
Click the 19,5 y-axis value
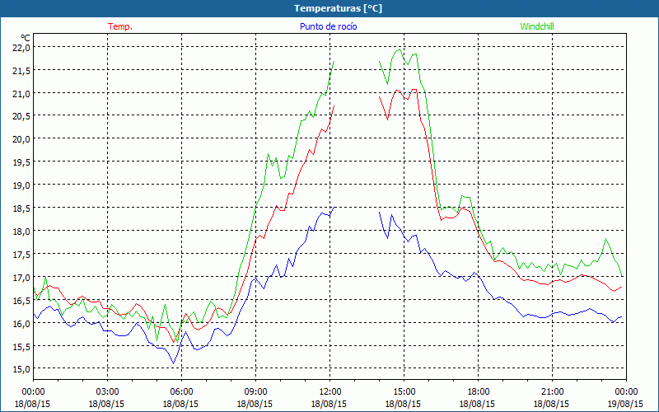(x=21, y=162)
